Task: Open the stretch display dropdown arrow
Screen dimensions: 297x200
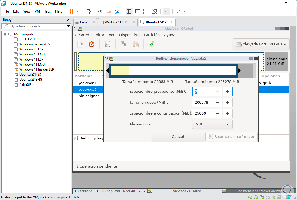Action: [x=184, y=11]
